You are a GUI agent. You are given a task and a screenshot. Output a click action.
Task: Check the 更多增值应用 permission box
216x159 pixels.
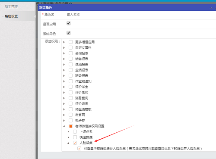70,42
